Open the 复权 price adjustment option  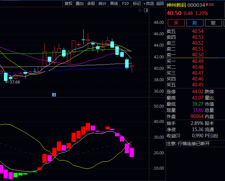[69, 4]
